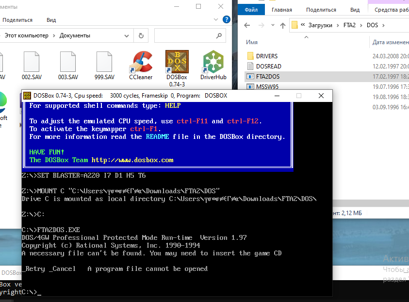The width and height of the screenshot is (409, 302).
Task: Open the Explorer help question mark icon
Action: 226,20
